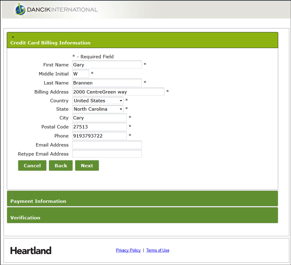Expand the Verification section

(x=25, y=217)
